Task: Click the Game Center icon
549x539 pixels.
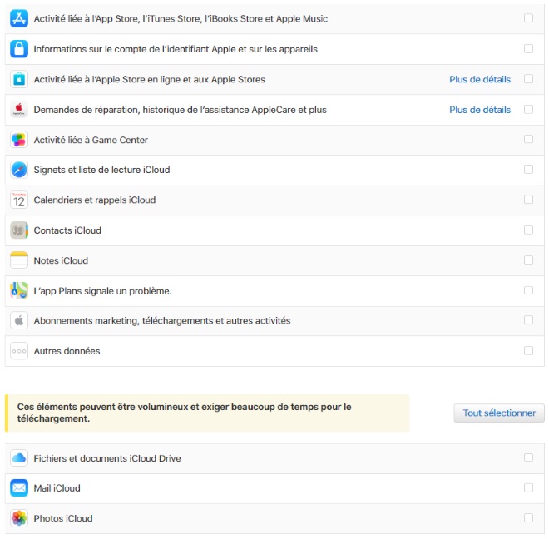Action: click(19, 140)
